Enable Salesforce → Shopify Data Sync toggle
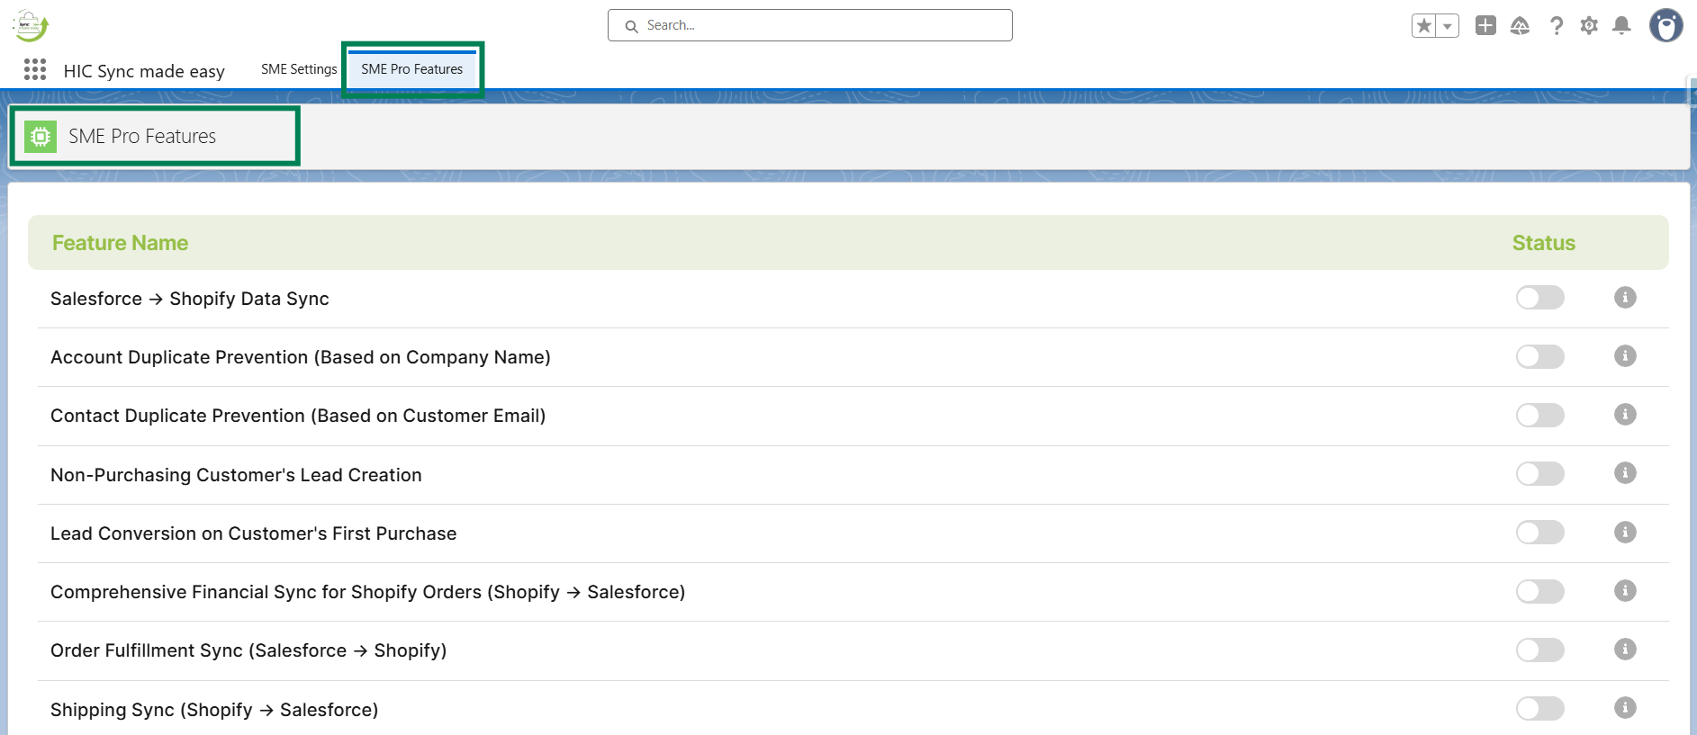 [1539, 298]
